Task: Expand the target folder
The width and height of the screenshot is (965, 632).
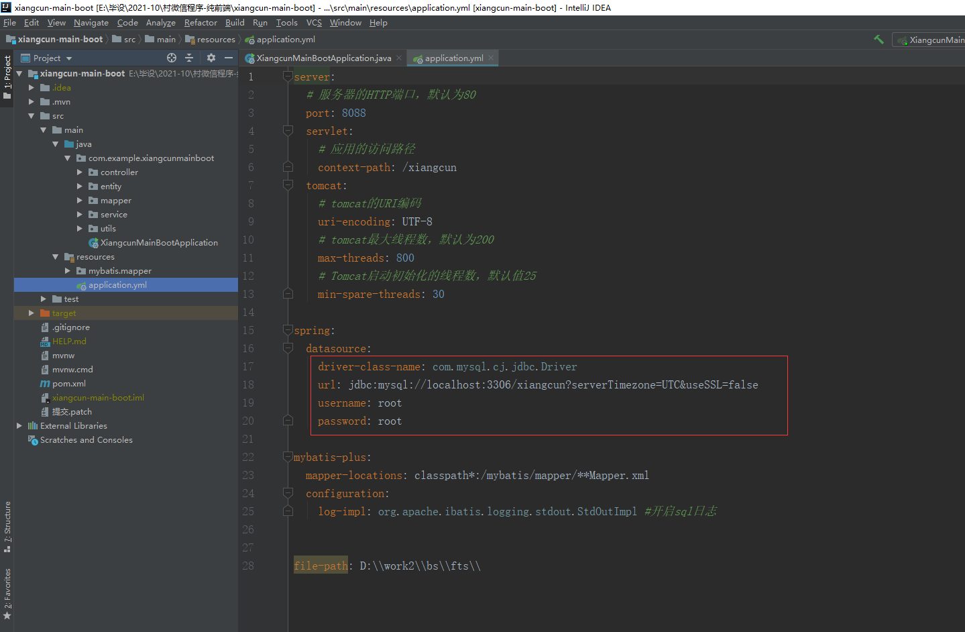Action: point(32,313)
